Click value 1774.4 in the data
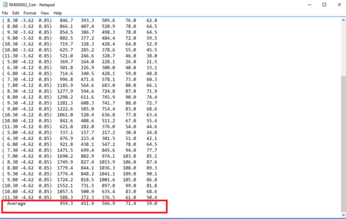The width and height of the screenshot is (346, 219). 65,174
